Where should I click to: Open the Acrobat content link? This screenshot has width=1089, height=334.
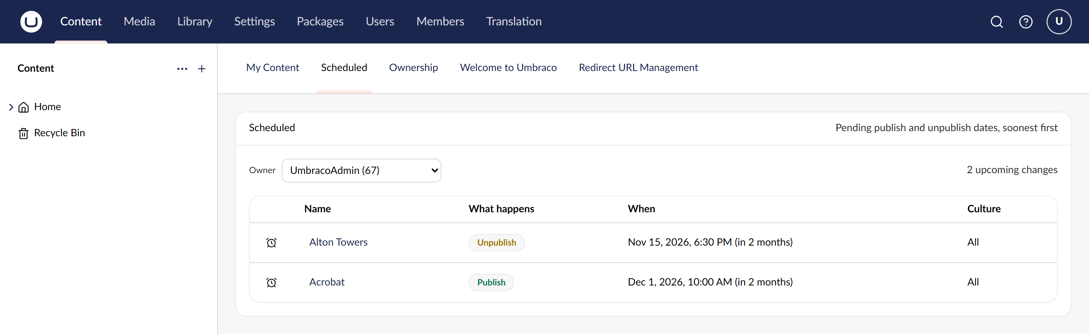click(327, 282)
